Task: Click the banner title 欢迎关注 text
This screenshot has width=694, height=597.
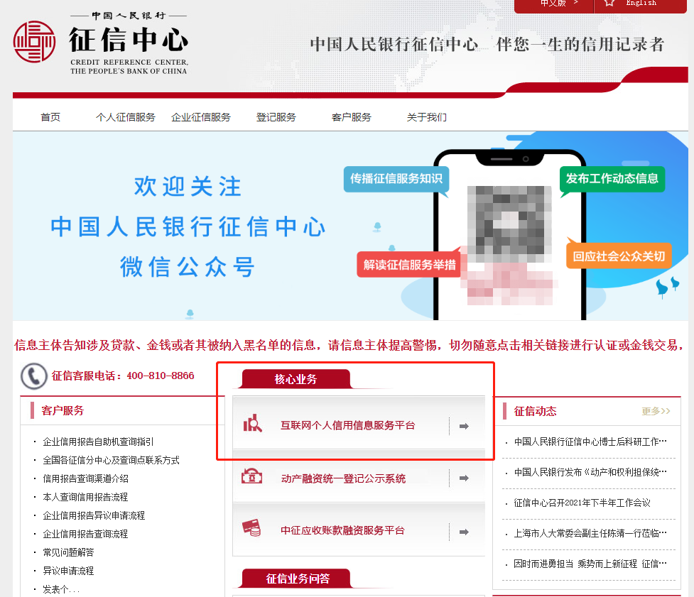Action: 188,186
